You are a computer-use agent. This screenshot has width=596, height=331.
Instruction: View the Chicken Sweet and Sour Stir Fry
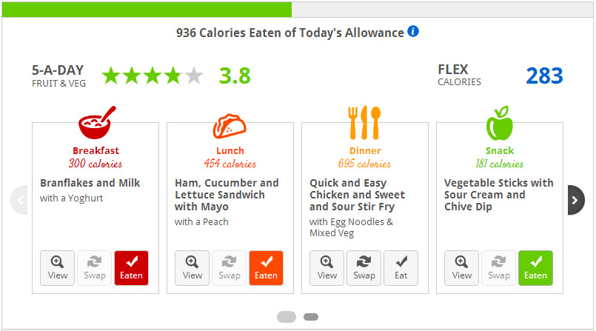327,268
